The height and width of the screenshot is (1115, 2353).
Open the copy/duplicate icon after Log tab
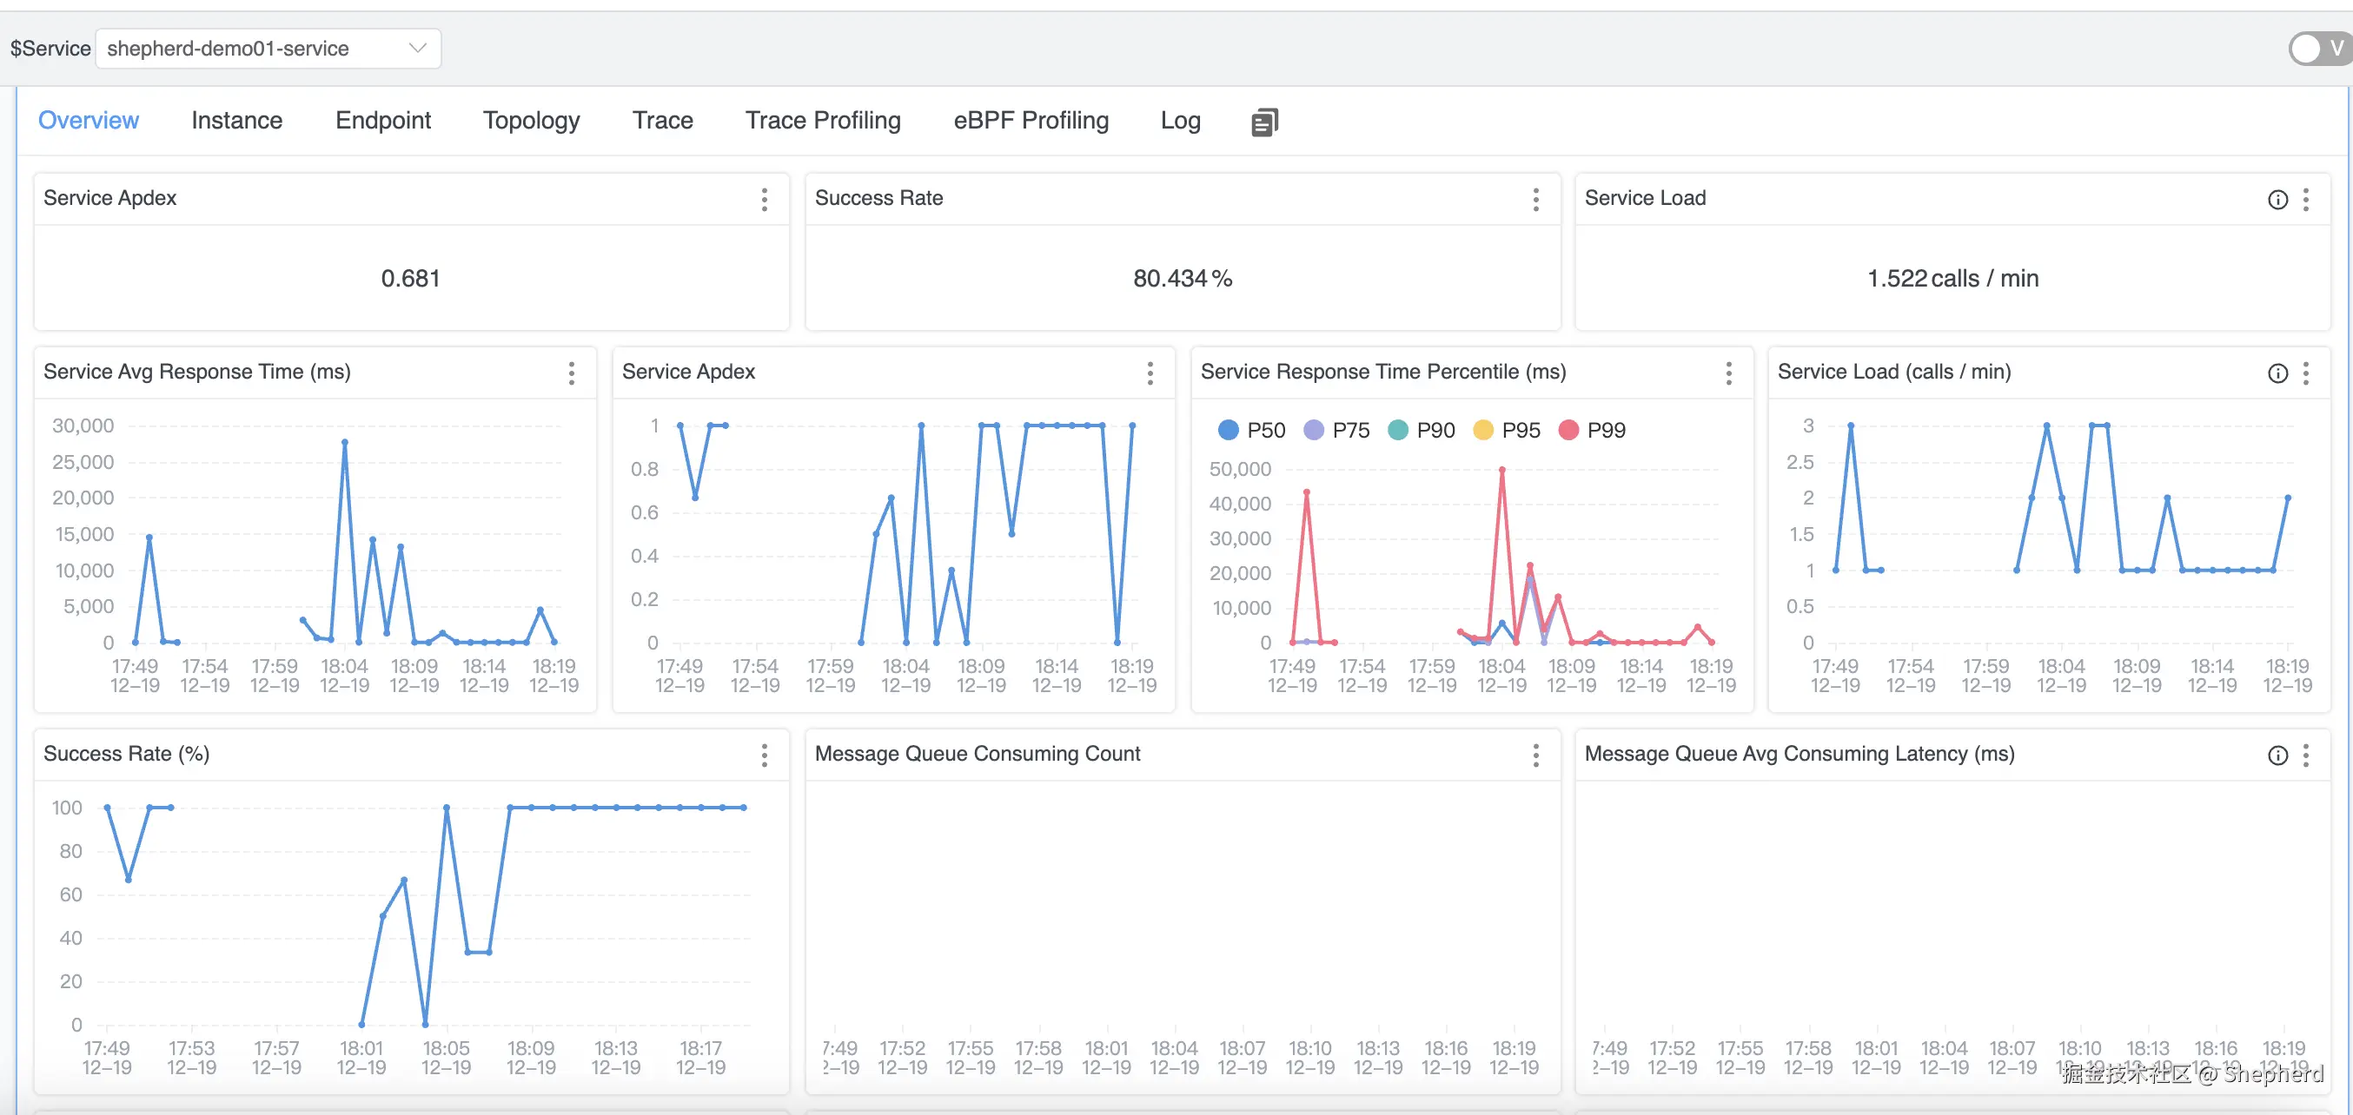1264,122
